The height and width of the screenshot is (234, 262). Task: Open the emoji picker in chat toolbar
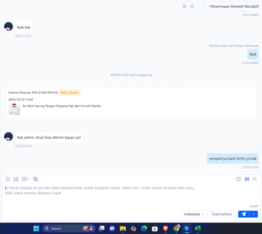point(8,179)
